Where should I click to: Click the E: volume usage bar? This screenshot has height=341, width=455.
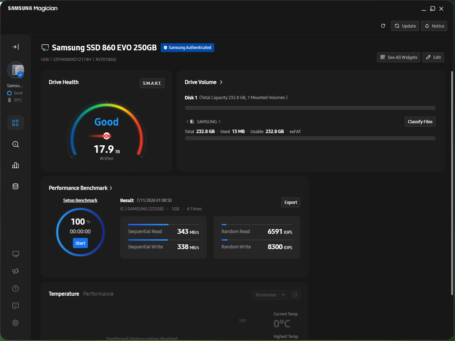[310, 138]
